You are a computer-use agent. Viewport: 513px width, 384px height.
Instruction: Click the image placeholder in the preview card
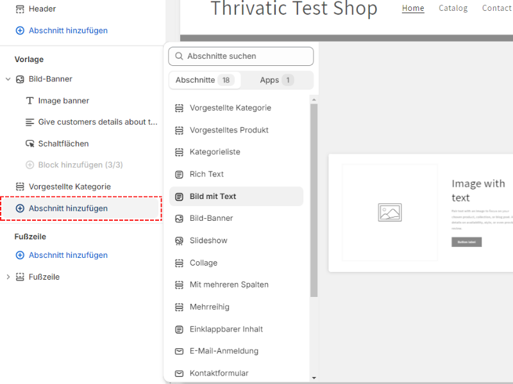click(389, 212)
